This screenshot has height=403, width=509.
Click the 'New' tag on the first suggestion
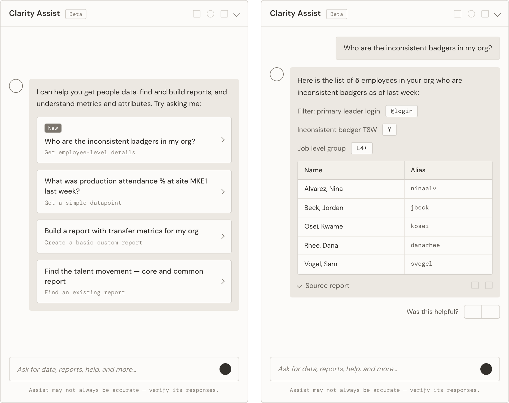pos(53,128)
